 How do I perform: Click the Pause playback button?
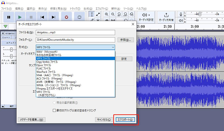[x=9, y=17]
